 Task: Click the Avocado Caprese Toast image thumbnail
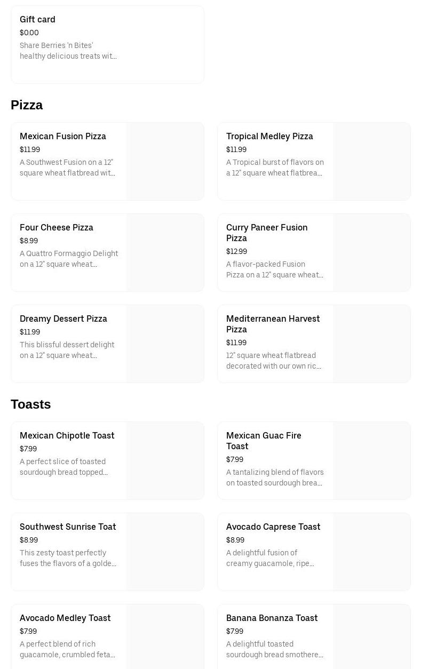pos(372,552)
